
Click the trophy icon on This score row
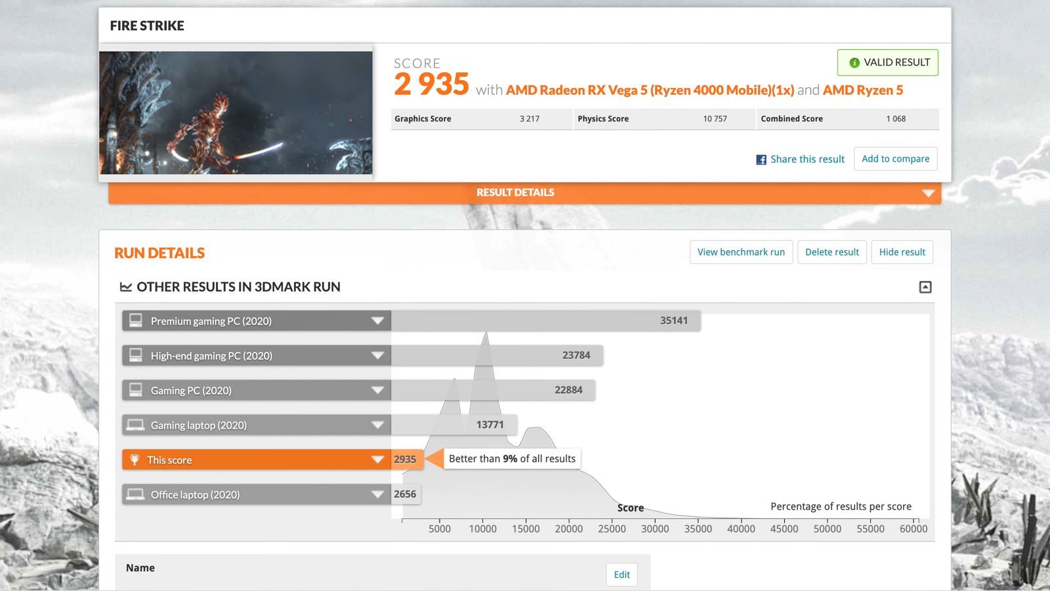135,460
